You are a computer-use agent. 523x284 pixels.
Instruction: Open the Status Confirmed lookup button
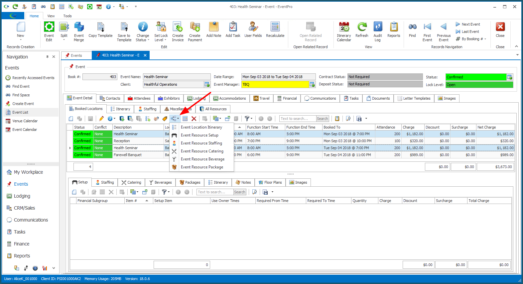509,77
